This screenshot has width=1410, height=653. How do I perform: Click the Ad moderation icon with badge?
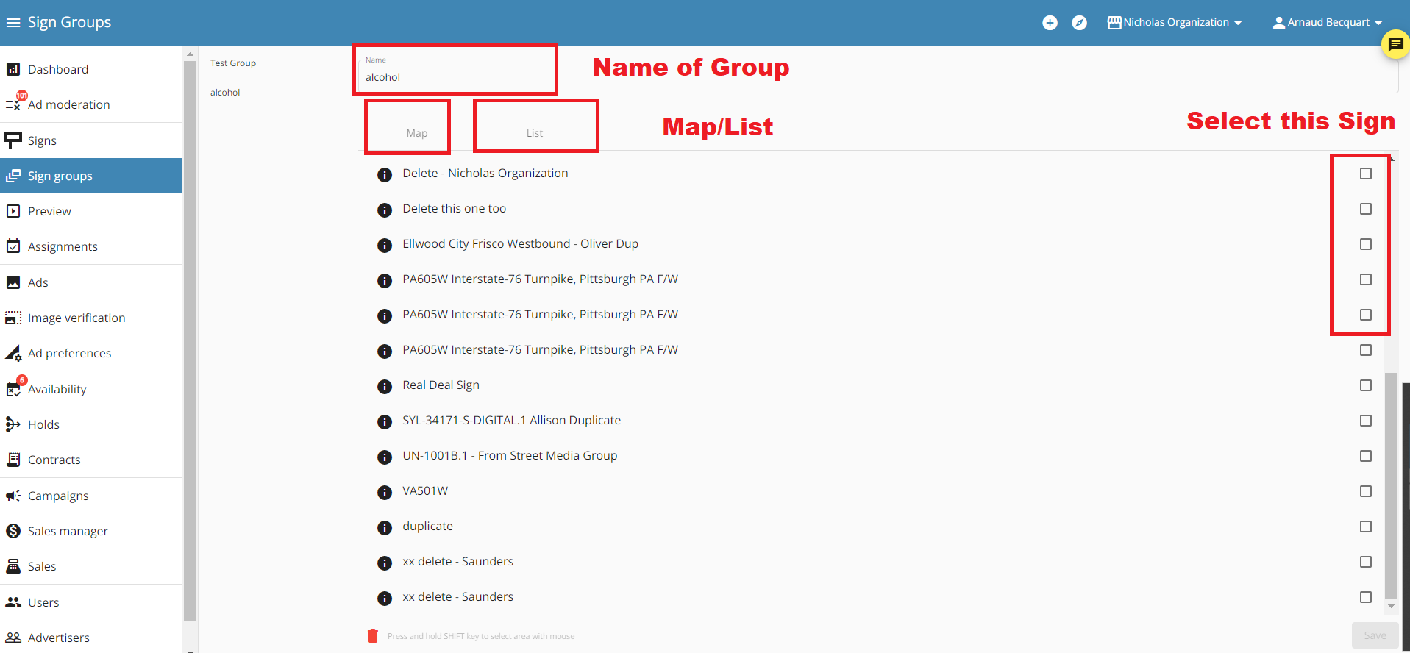15,103
